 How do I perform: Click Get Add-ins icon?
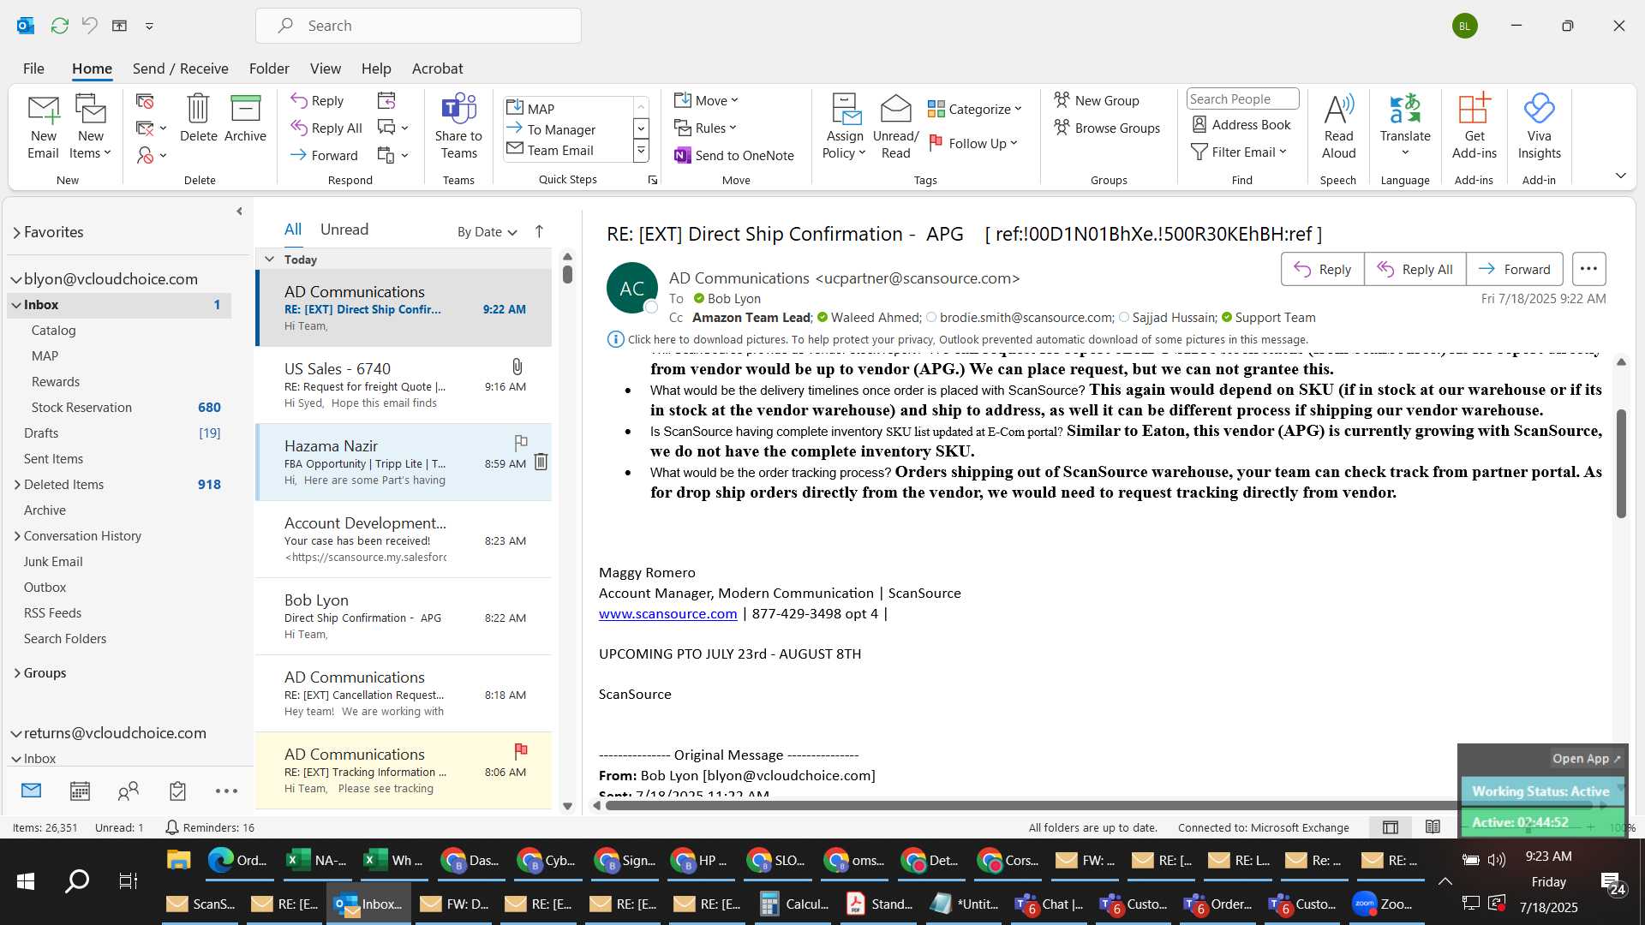1474,126
